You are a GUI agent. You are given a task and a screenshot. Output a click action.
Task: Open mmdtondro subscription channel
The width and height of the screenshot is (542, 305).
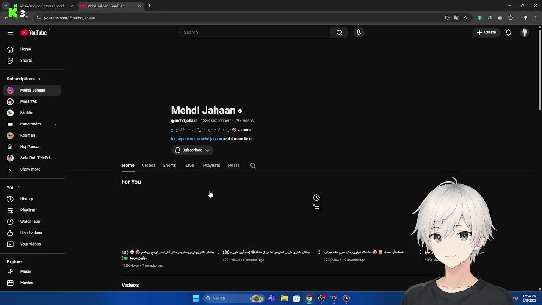click(32, 124)
